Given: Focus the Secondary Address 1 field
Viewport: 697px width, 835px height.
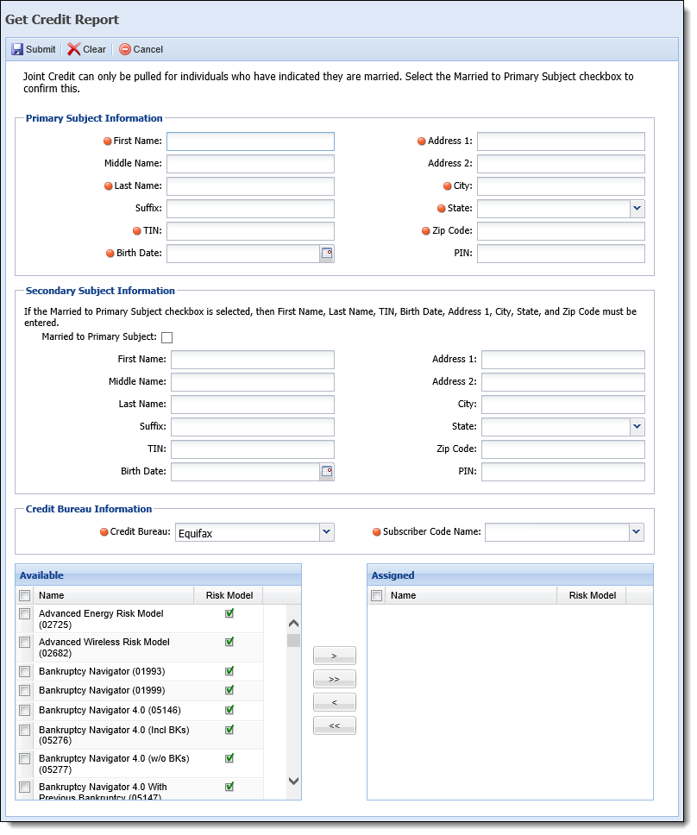Looking at the screenshot, I should pyautogui.click(x=562, y=360).
